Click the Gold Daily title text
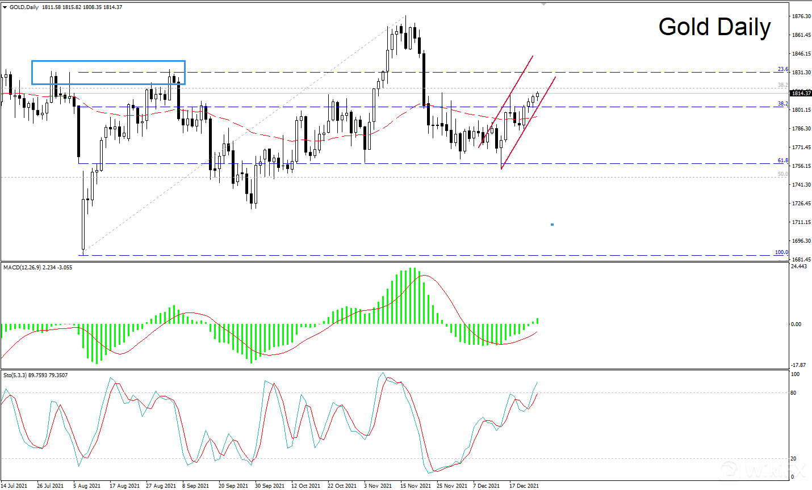The image size is (812, 490). click(x=714, y=27)
